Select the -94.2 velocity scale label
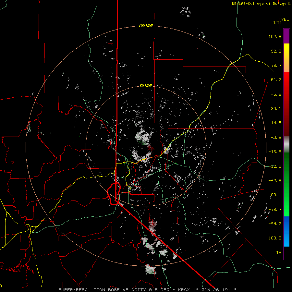The width and height of the screenshot is (292, 292). click(275, 224)
